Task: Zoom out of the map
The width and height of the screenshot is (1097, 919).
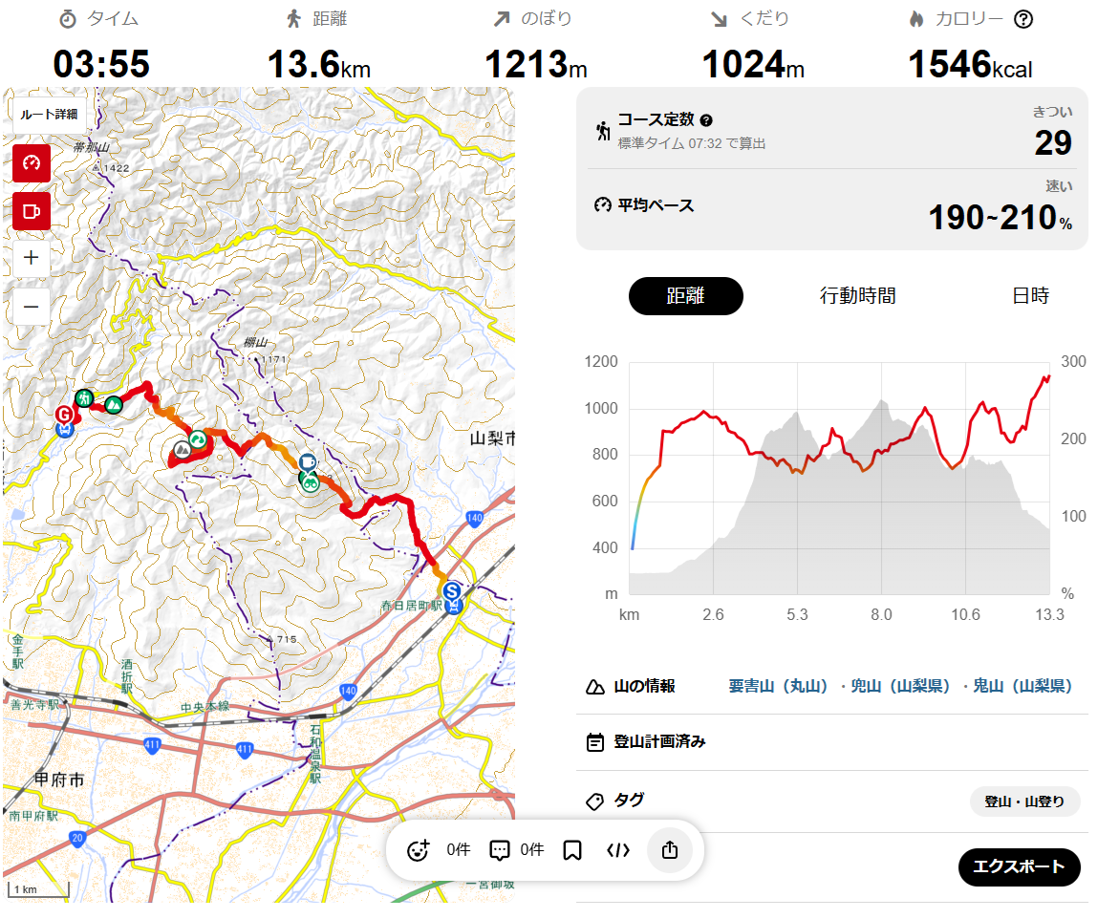Action: pos(32,307)
